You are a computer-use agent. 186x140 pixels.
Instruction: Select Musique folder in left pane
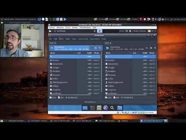point(75,75)
